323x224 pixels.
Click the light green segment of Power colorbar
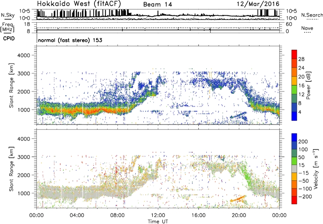pyautogui.click(x=294, y=89)
